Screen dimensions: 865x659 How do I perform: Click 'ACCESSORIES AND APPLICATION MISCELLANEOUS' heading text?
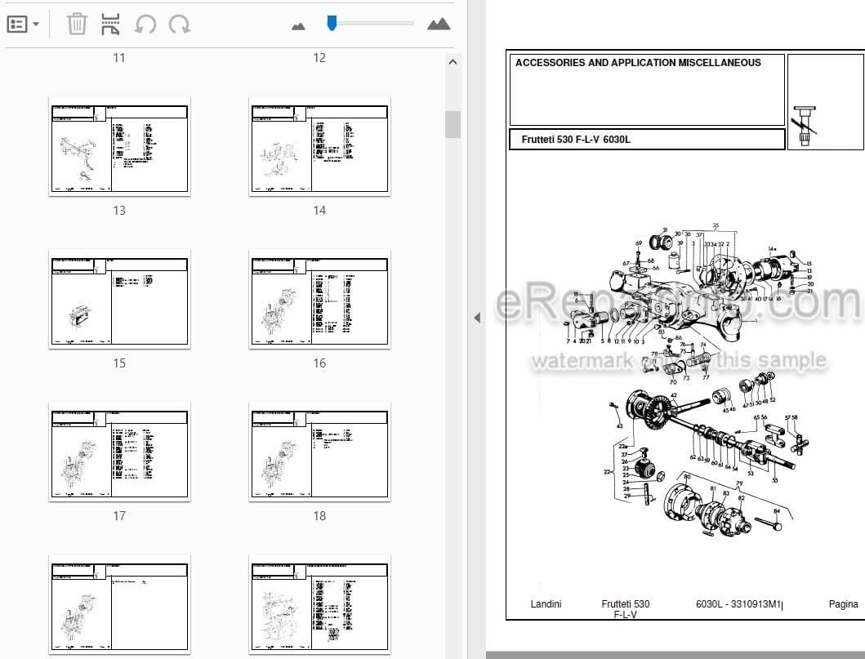pyautogui.click(x=638, y=63)
